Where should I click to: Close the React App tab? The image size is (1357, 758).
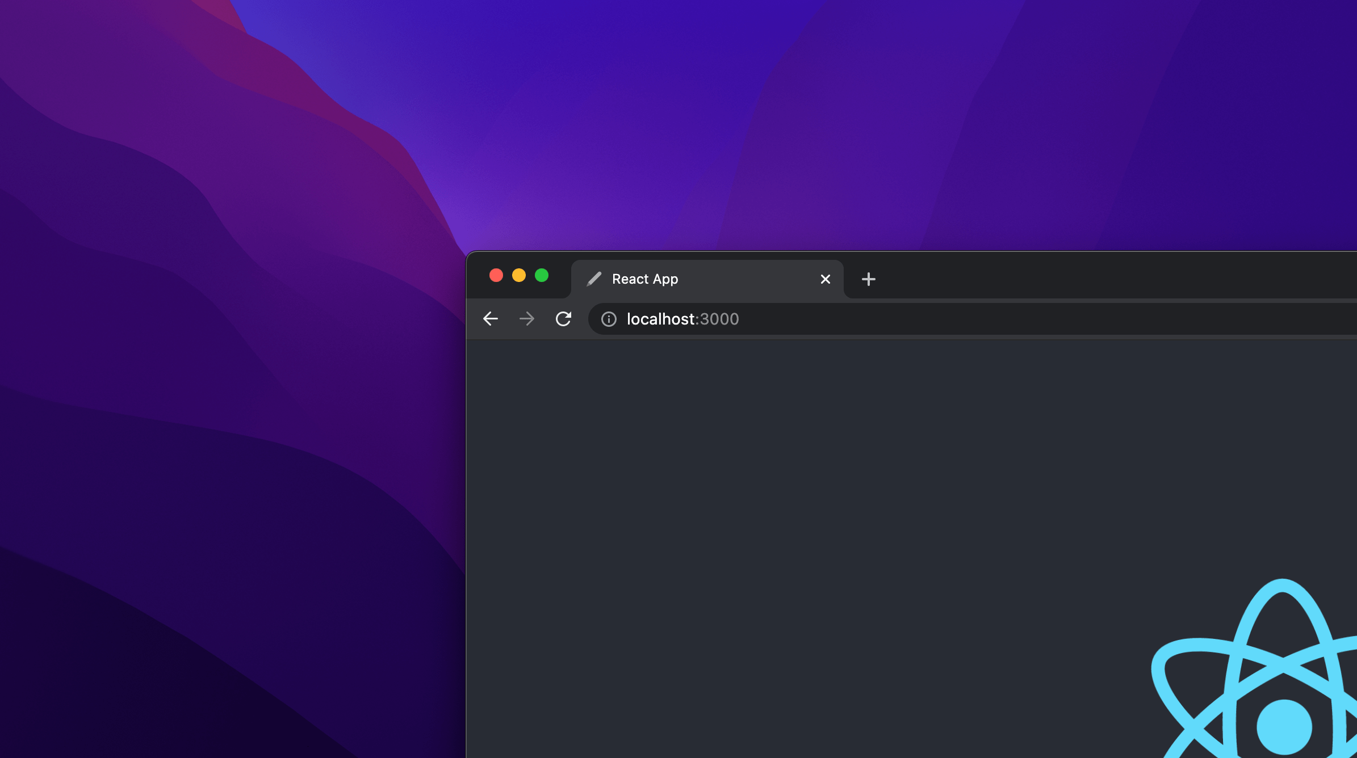point(826,279)
